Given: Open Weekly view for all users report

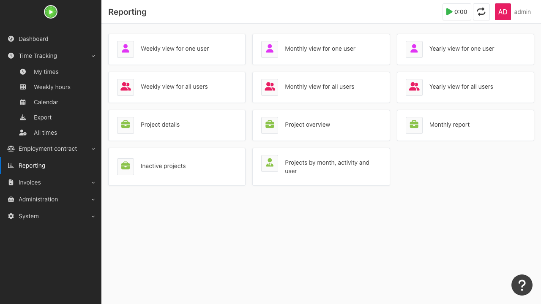Looking at the screenshot, I should pyautogui.click(x=177, y=87).
